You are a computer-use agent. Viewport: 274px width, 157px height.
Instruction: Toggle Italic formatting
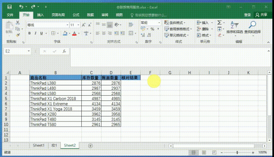[x=36, y=33]
